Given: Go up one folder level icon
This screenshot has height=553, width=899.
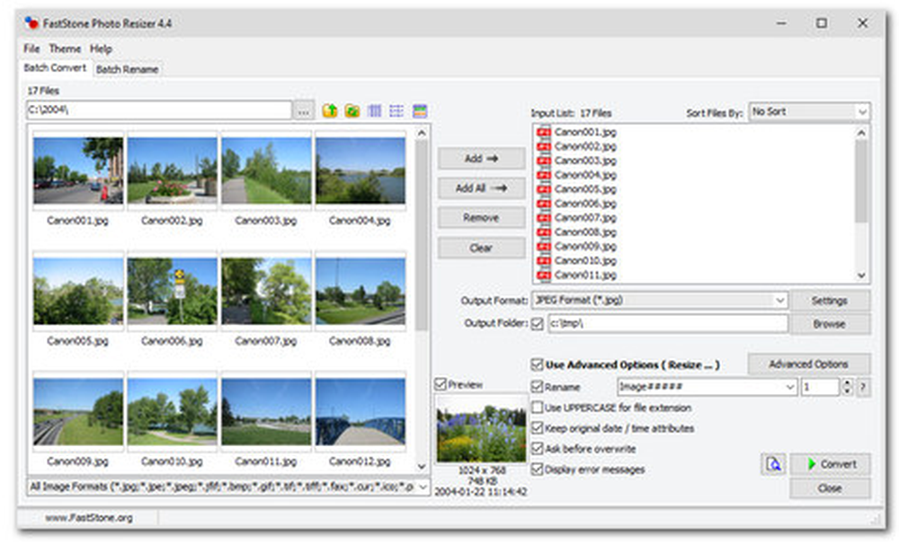Looking at the screenshot, I should tap(330, 110).
